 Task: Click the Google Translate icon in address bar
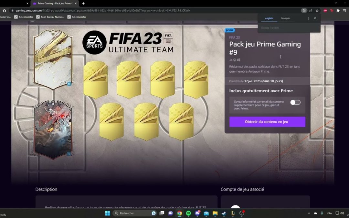304,10
